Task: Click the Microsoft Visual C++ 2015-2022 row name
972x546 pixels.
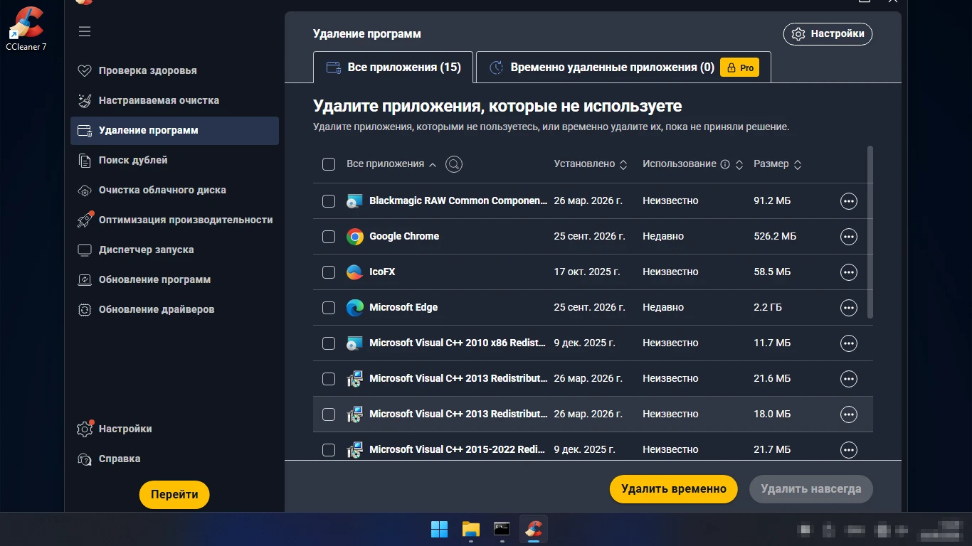Action: pos(458,449)
